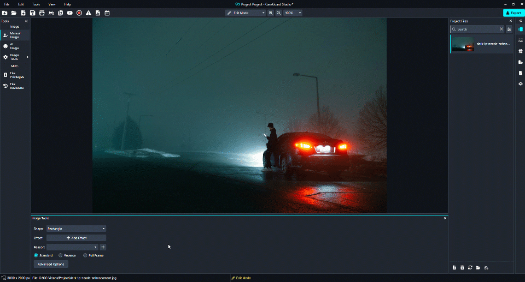Click the red record button in toolbar
This screenshot has height=282, width=525.
point(79,13)
